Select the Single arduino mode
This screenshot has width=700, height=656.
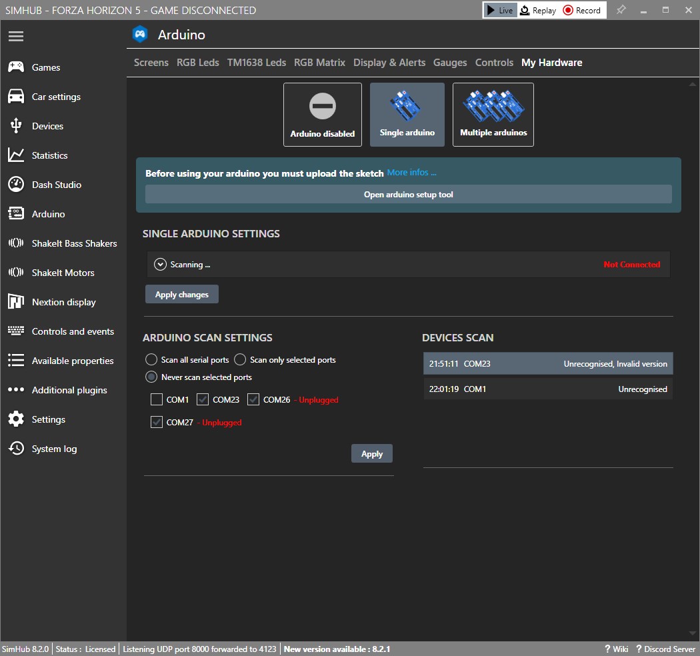pyautogui.click(x=407, y=114)
